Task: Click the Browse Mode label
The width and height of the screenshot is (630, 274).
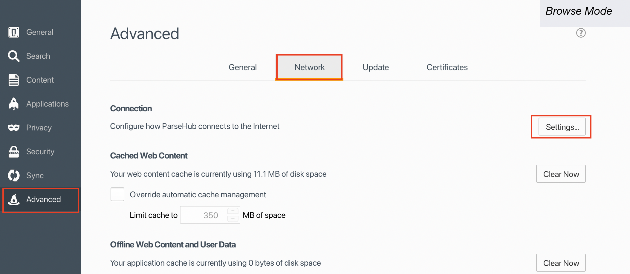Action: coord(579,11)
